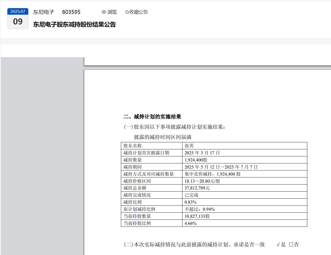Open the 东尼电子 company name link
This screenshot has width=331, height=255.
tap(44, 12)
